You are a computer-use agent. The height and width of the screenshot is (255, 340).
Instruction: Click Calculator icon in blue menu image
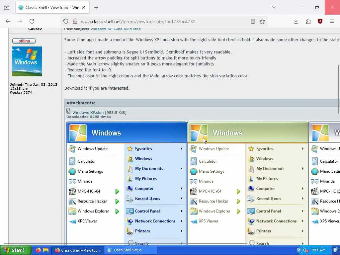(72, 161)
